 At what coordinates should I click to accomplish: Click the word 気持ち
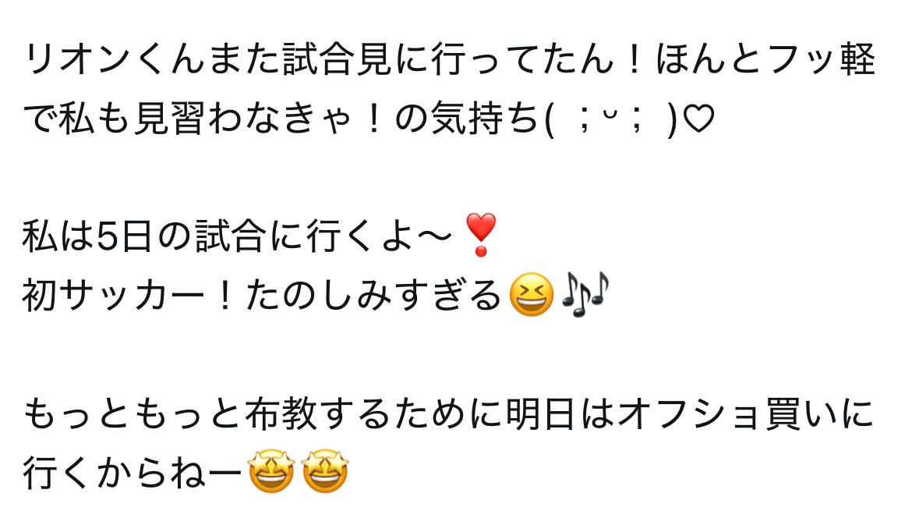(485, 119)
